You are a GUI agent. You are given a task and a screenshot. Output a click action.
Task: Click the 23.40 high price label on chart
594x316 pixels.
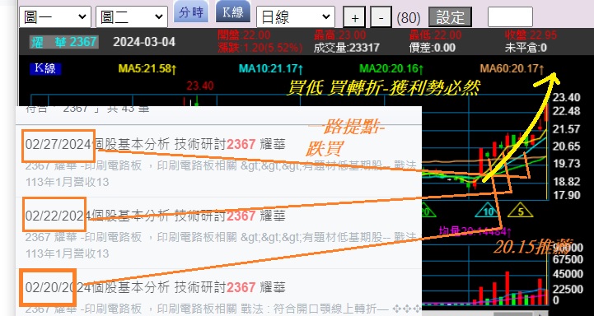tap(200, 86)
